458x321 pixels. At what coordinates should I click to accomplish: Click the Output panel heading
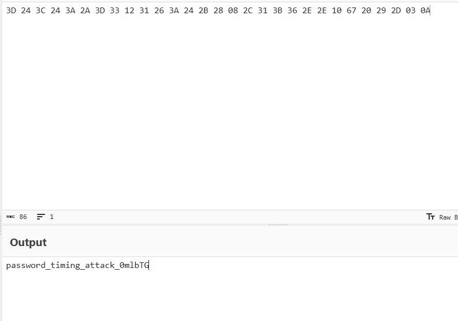28,243
